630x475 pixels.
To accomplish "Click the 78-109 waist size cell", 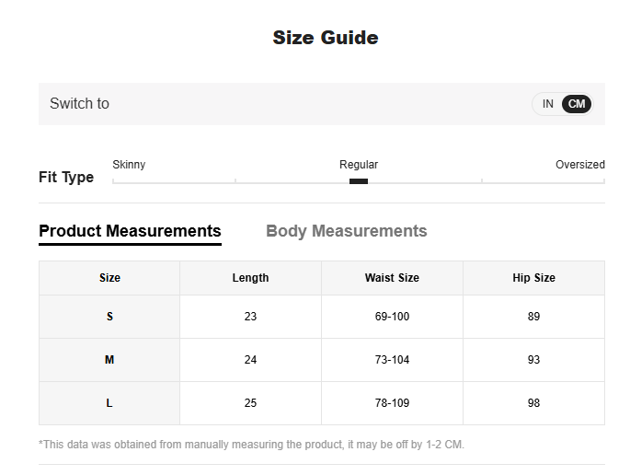I will [392, 403].
